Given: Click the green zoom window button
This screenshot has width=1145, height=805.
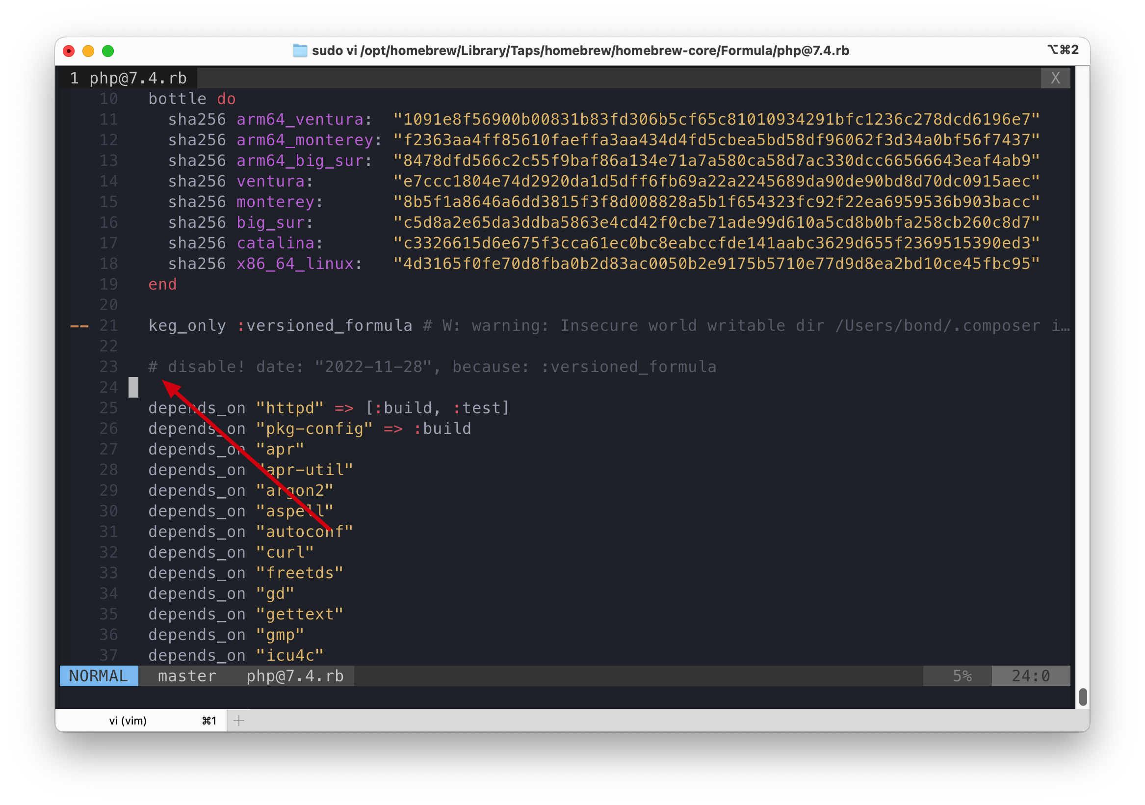Looking at the screenshot, I should point(108,51).
